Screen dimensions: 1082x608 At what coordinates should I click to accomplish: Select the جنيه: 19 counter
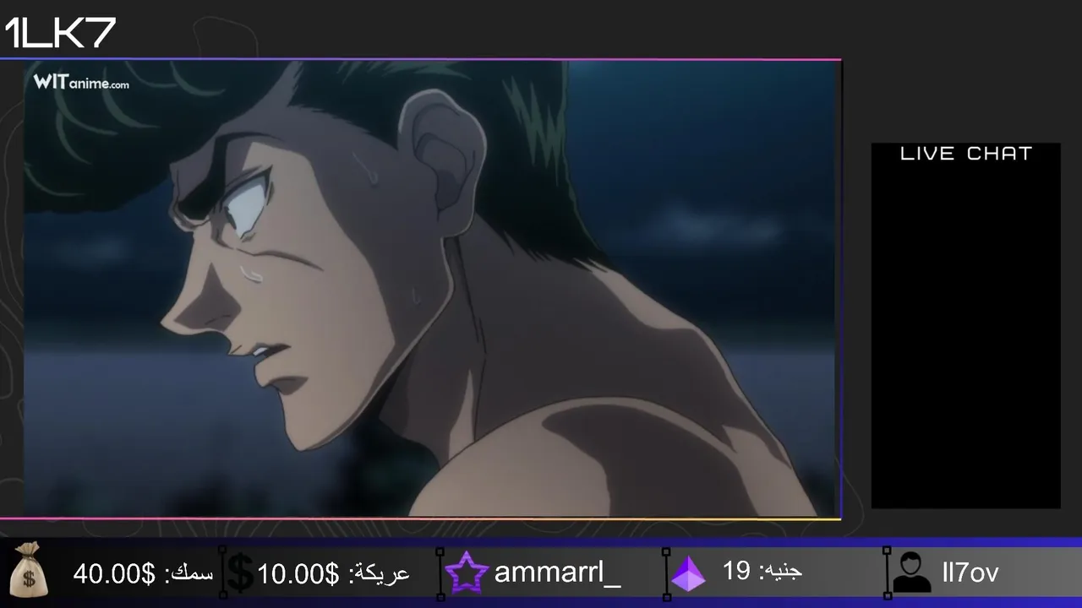coord(762,572)
